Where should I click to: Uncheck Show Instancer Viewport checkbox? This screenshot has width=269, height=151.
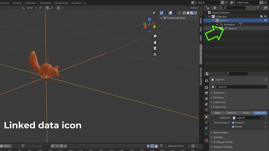click(233, 122)
